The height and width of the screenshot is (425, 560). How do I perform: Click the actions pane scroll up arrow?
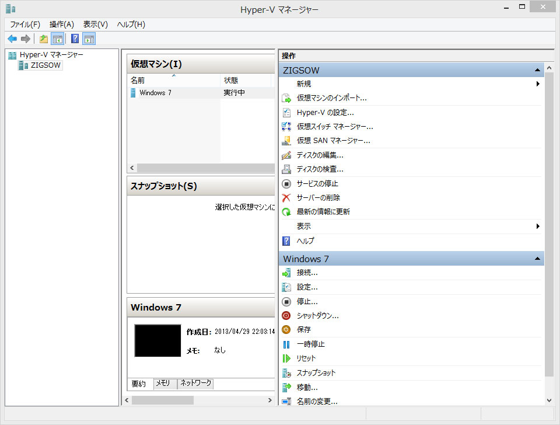coord(549,68)
